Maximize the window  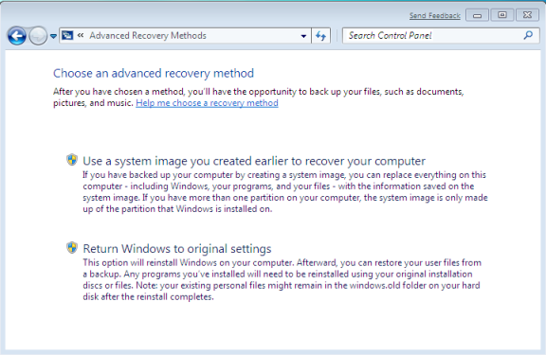(x=502, y=15)
